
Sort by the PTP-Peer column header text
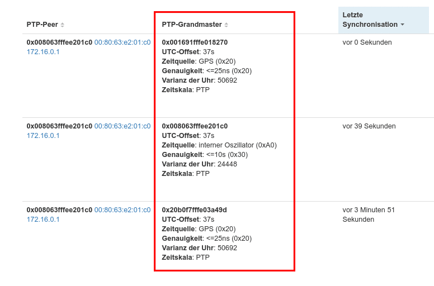tap(43, 25)
